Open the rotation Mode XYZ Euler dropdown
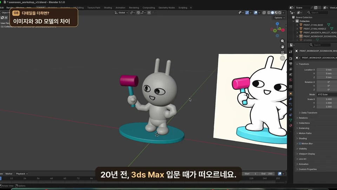The width and height of the screenshot is (337, 190). click(327, 95)
